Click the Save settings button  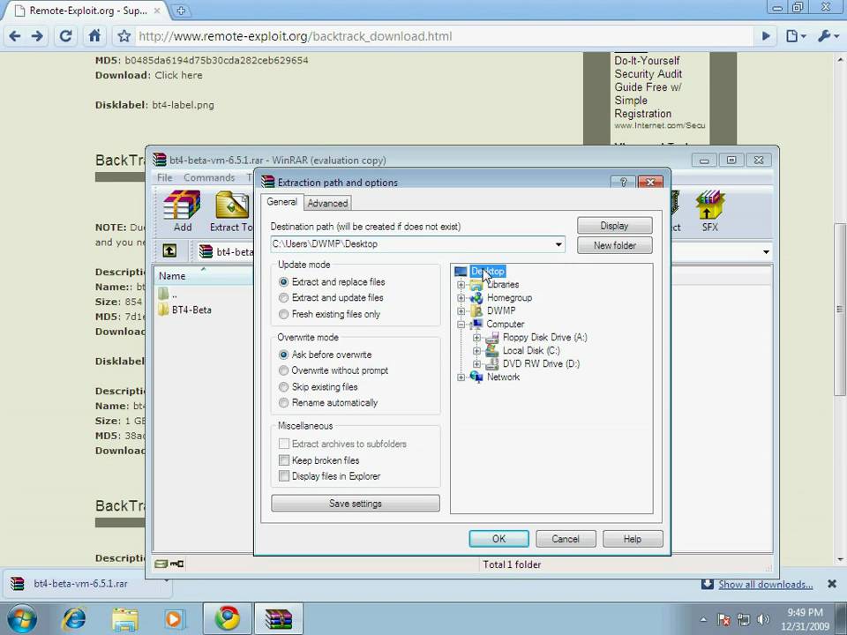coord(356,504)
